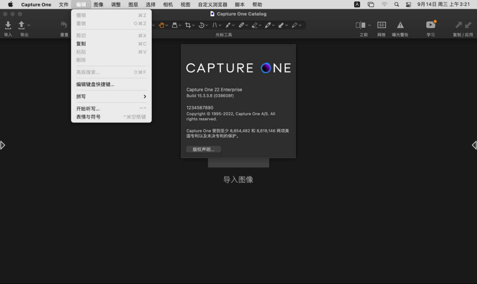Open the 脚本 menu
The image size is (477, 284).
click(240, 4)
